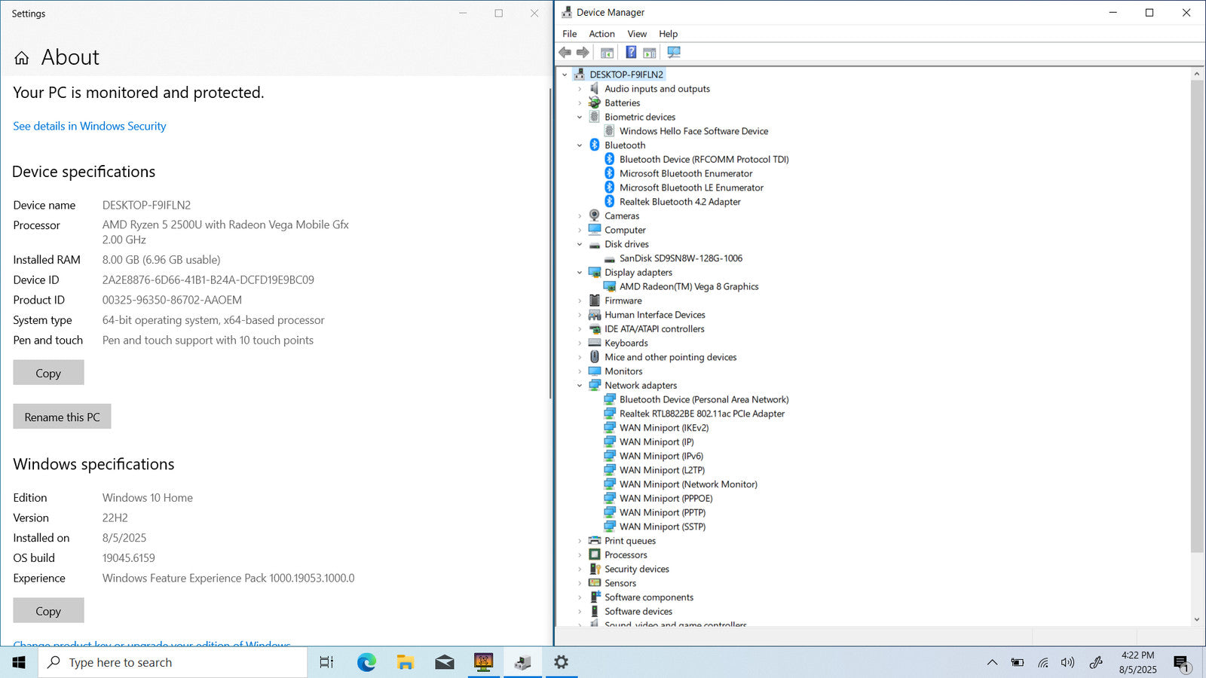Collapse the Network adapters category
The image size is (1206, 678).
pyautogui.click(x=580, y=386)
